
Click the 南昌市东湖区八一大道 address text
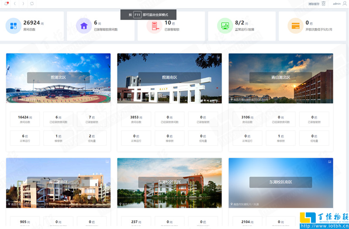246,204
